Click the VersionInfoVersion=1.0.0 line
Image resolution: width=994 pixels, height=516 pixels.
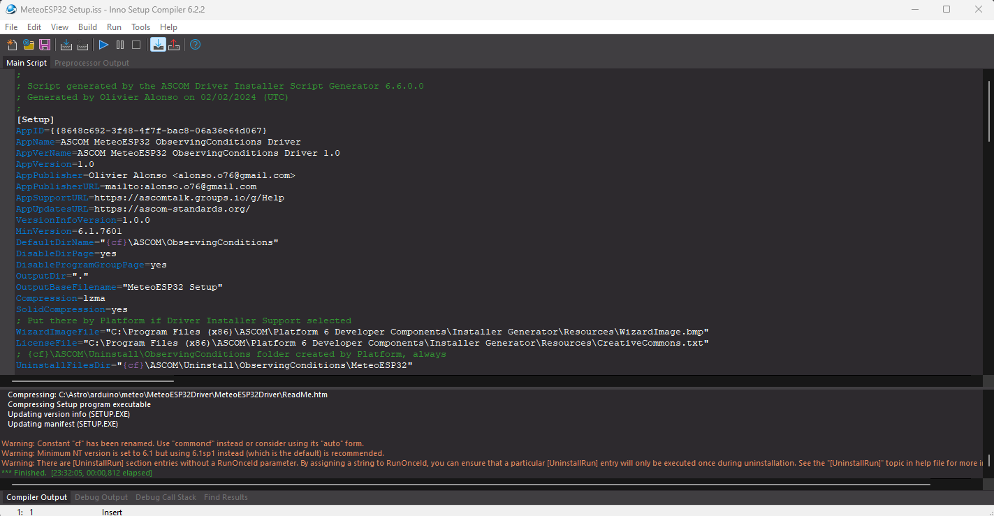click(x=82, y=220)
